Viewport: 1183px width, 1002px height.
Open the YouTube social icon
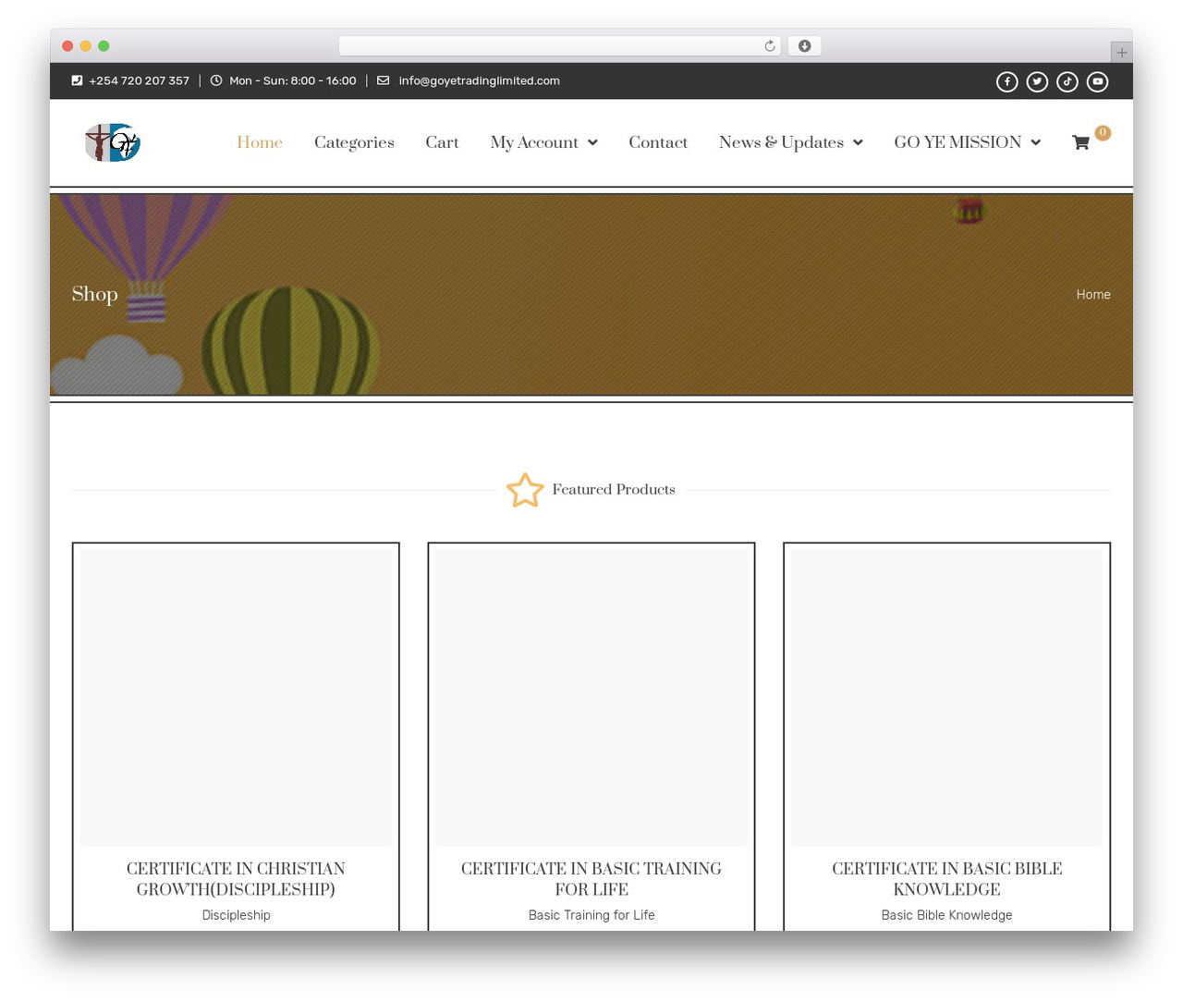(x=1097, y=81)
